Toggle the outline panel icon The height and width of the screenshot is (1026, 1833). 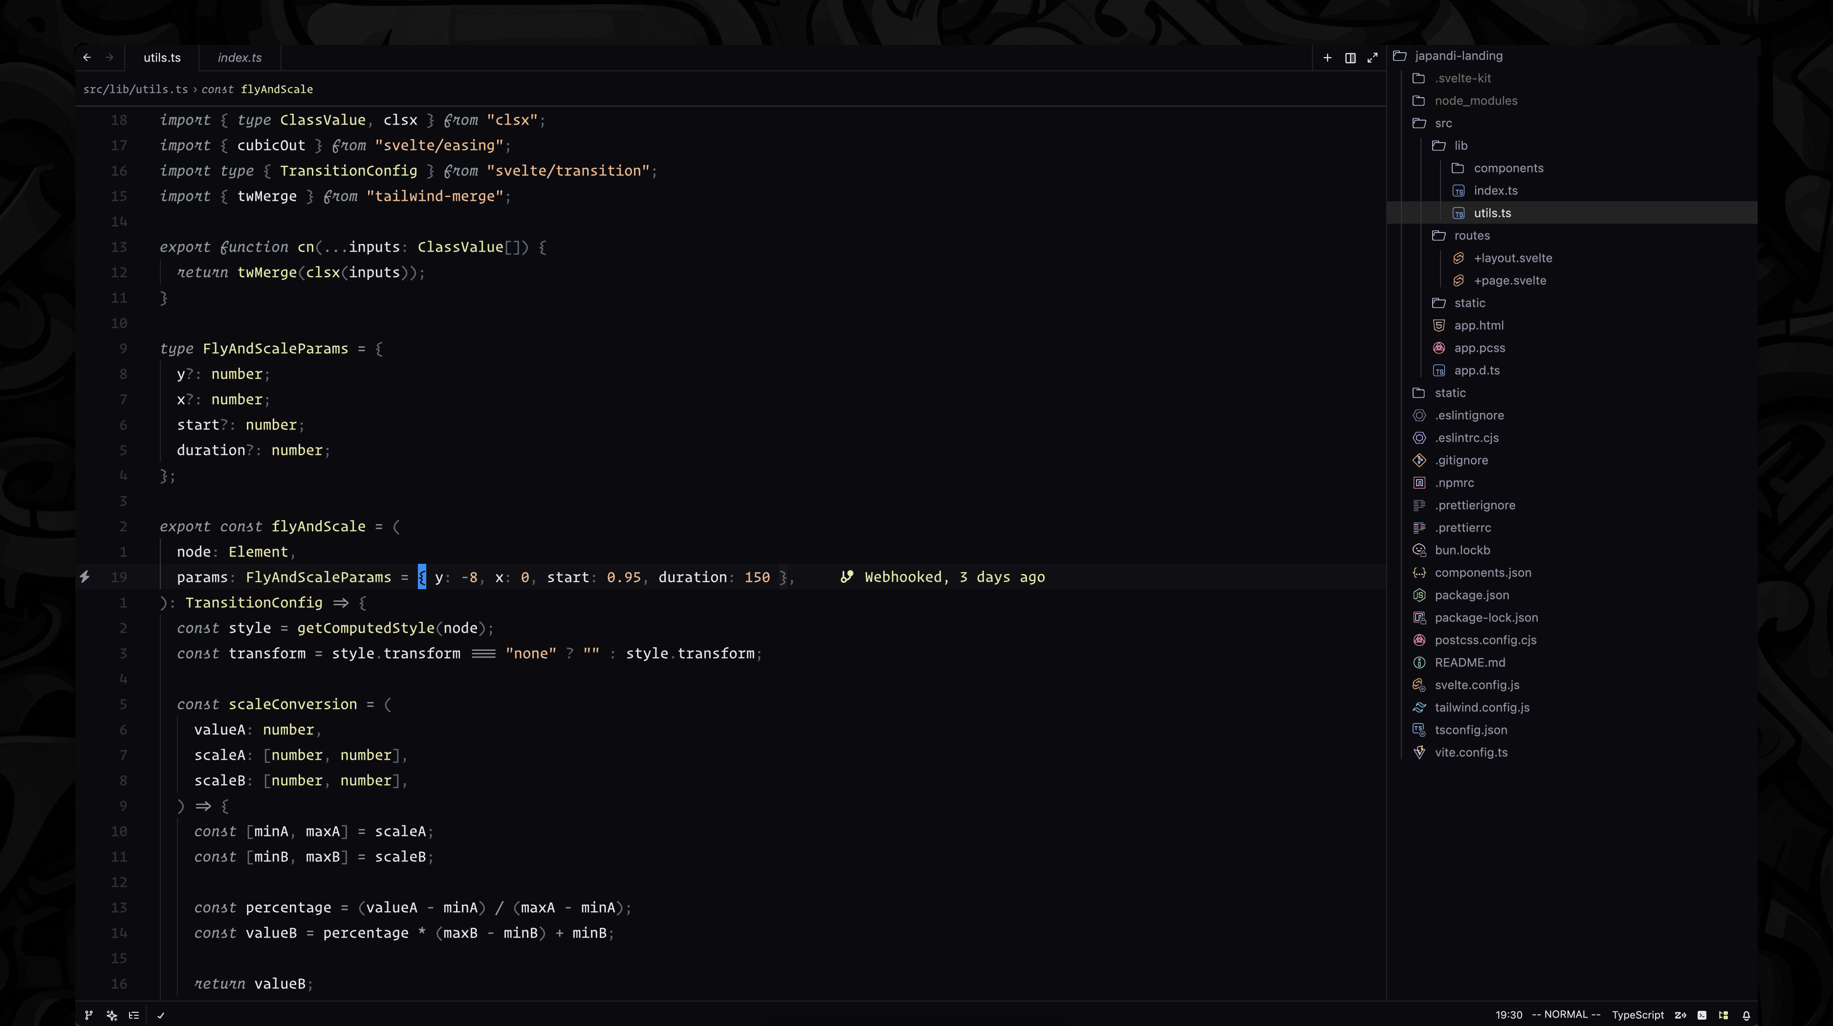click(134, 1015)
